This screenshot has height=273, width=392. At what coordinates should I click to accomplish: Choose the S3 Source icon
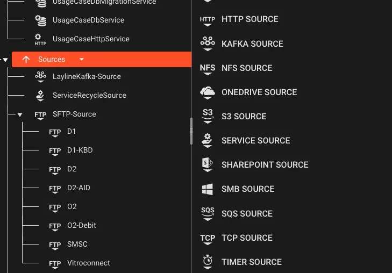208,116
